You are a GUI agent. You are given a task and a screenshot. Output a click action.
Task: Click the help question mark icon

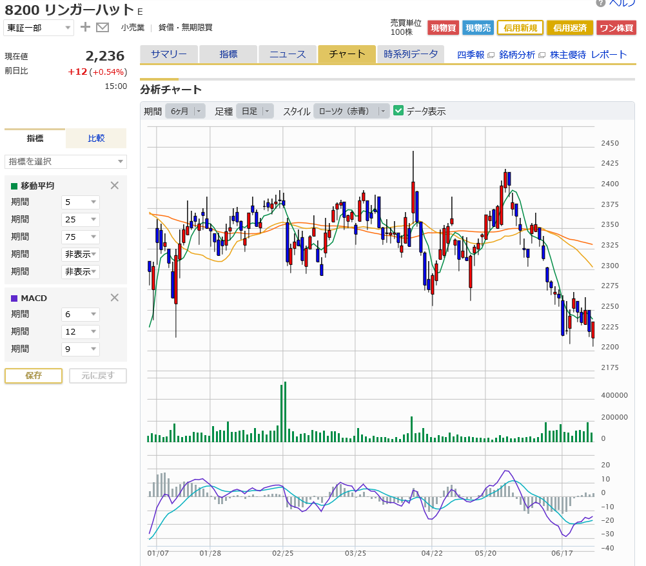coord(601,3)
